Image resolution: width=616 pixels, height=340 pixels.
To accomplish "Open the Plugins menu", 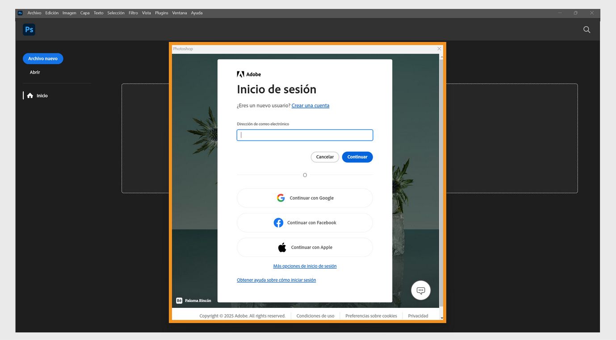I will click(162, 13).
